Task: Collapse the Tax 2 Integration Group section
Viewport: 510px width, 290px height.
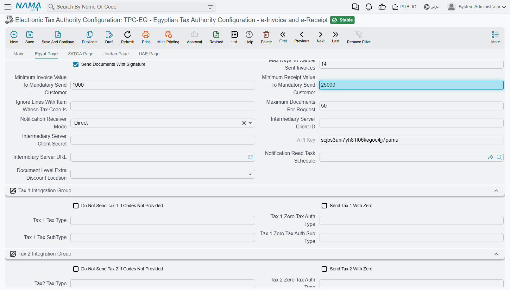Action: [496, 254]
